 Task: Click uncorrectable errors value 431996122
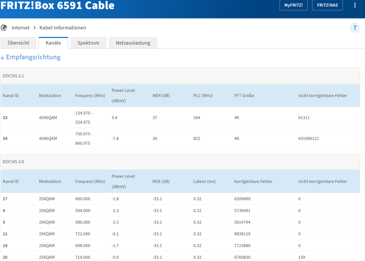pyautogui.click(x=308, y=139)
